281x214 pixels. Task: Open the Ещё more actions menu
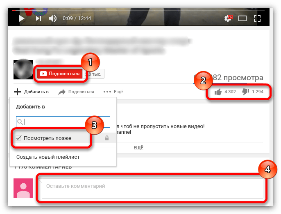(x=113, y=92)
